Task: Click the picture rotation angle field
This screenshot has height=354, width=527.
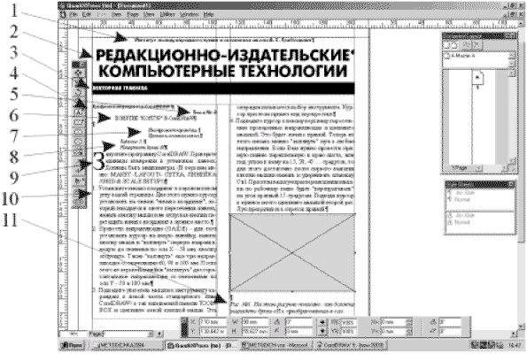Action: click(450, 322)
